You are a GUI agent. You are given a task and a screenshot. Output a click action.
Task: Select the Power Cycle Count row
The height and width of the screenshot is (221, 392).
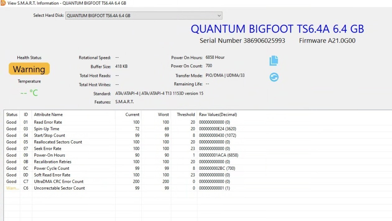tap(198, 168)
